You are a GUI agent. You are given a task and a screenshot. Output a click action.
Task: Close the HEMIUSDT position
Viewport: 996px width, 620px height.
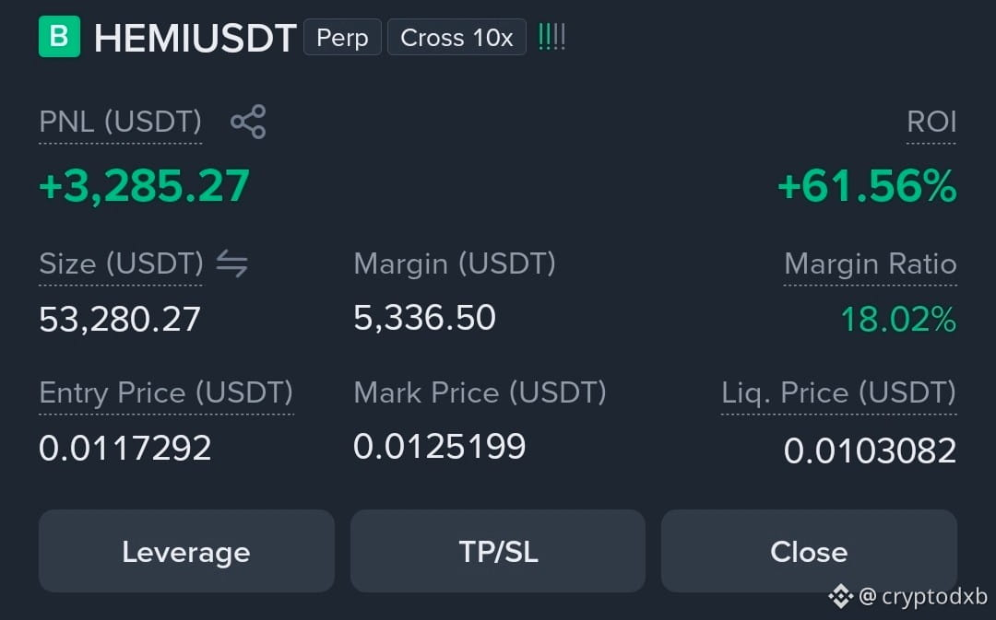point(809,551)
